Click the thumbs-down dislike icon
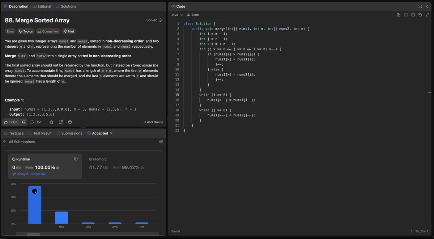Screen dimensions: 434x239 pyautogui.click(x=24, y=122)
